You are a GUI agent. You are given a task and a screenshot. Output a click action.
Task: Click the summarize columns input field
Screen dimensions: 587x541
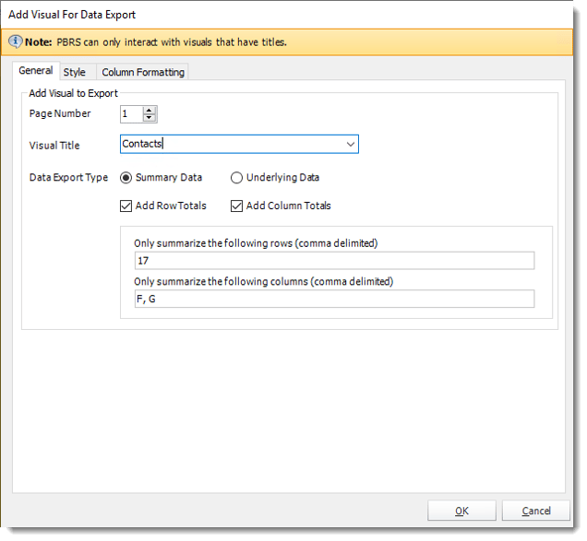click(334, 299)
